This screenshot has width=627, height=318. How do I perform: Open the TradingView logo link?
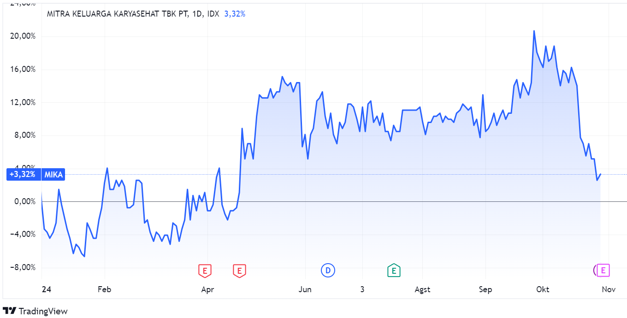(35, 311)
